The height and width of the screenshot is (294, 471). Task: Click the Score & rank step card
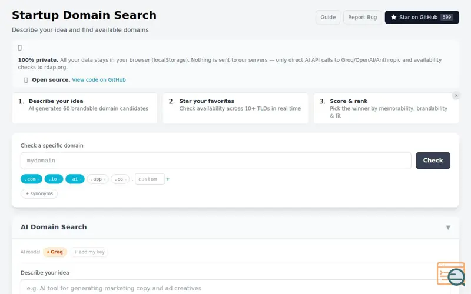(x=386, y=108)
